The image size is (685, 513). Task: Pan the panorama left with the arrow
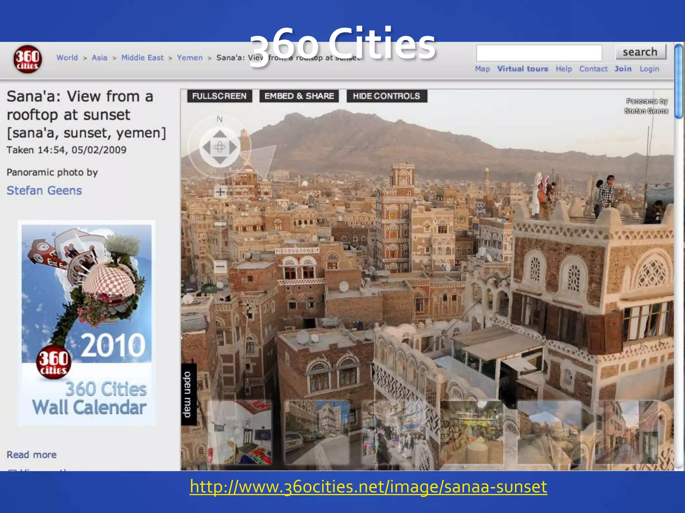click(x=206, y=147)
